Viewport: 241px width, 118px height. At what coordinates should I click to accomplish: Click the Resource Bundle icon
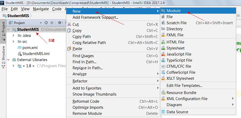163,93
